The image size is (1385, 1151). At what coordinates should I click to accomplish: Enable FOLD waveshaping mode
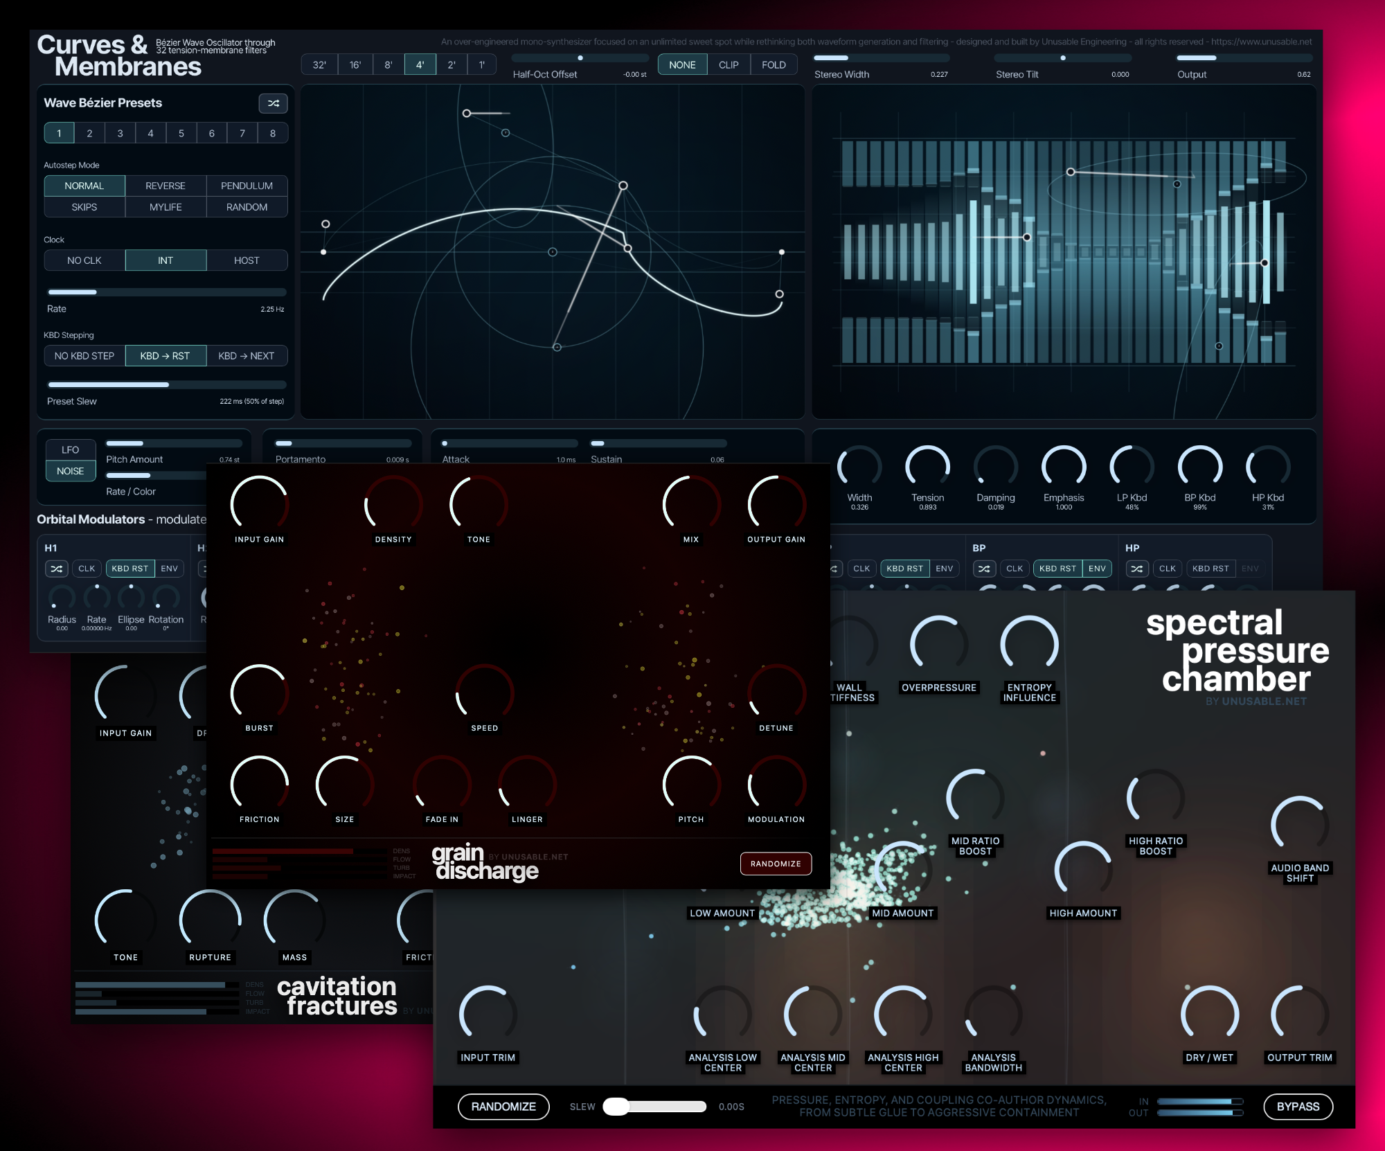pyautogui.click(x=774, y=64)
